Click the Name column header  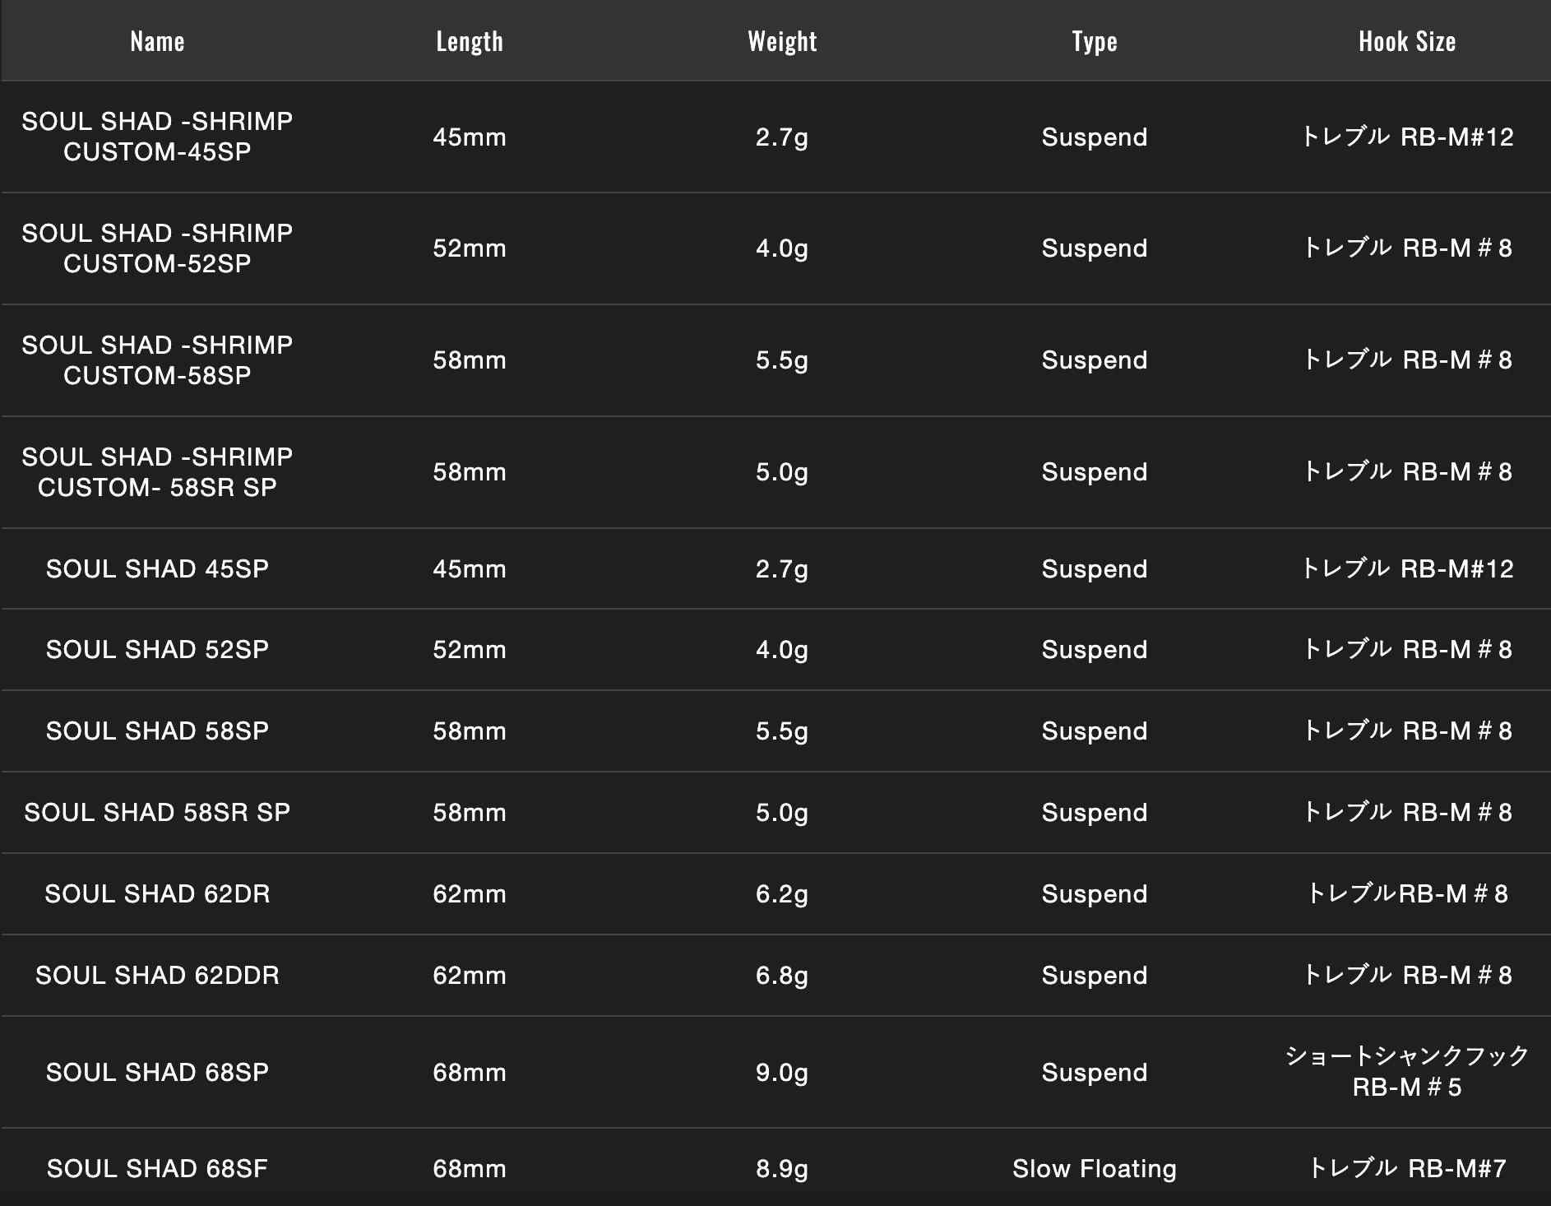click(x=157, y=41)
